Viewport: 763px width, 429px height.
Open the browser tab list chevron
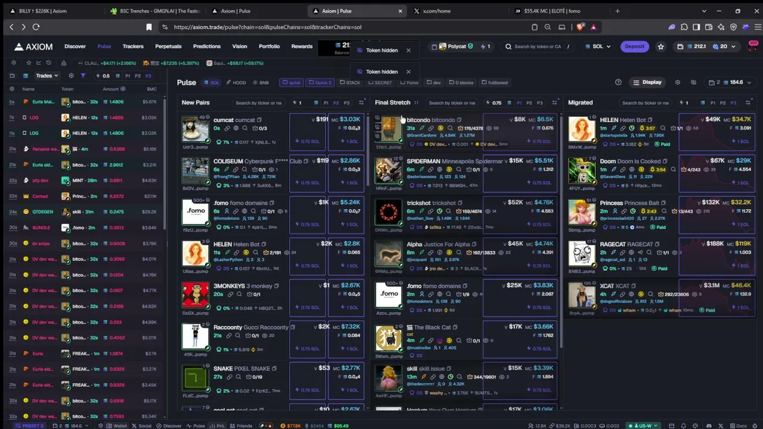coord(704,11)
